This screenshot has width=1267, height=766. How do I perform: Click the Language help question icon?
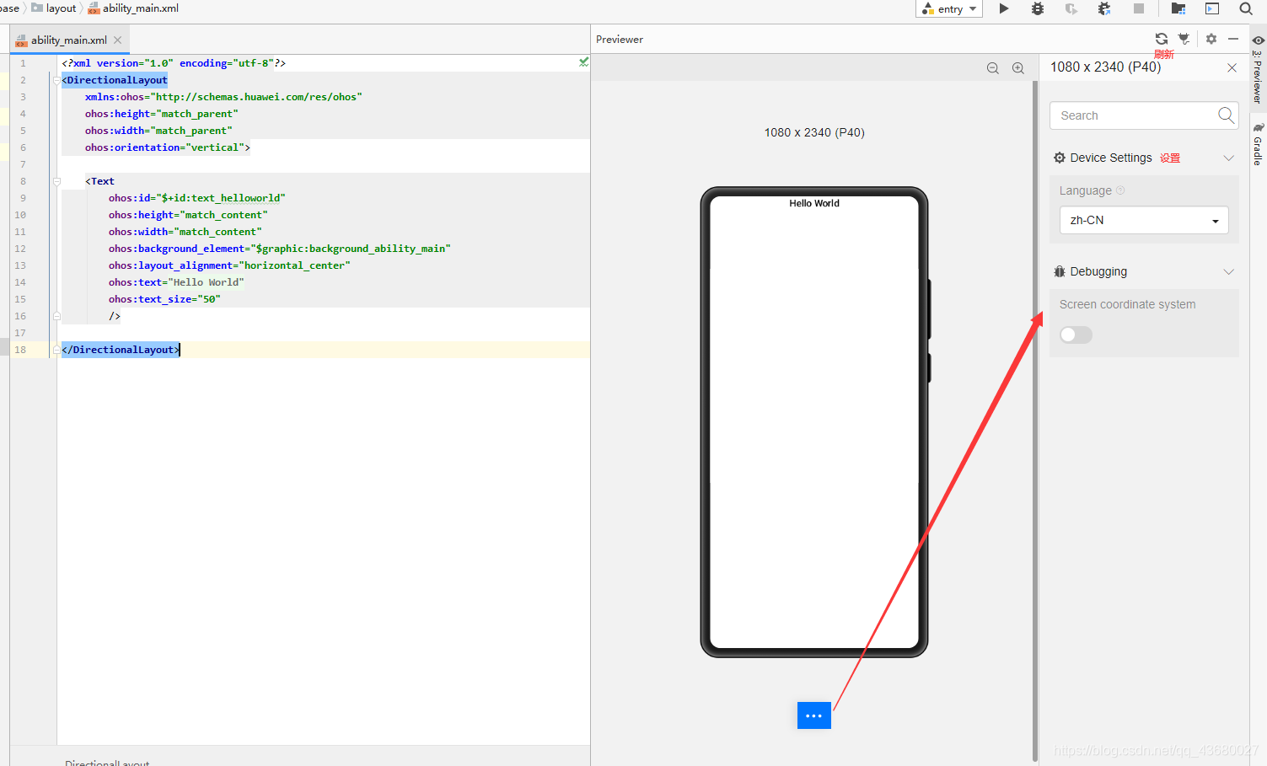[x=1120, y=190]
